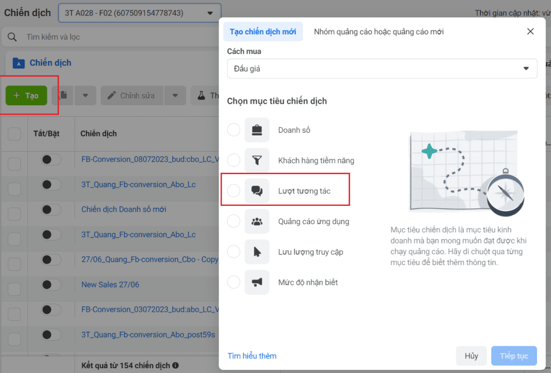
Task: Click the Lưu lượng truy cập cursor icon
Action: [257, 252]
